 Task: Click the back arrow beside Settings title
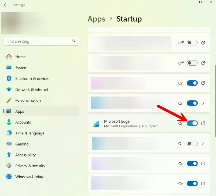[6, 5]
